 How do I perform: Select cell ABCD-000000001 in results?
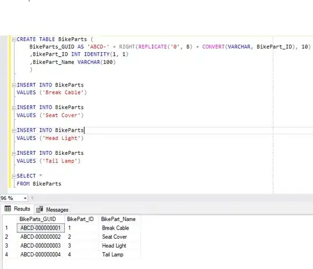(41, 228)
